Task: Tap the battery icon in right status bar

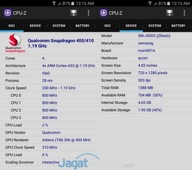Action: pyautogui.click(x=169, y=3)
